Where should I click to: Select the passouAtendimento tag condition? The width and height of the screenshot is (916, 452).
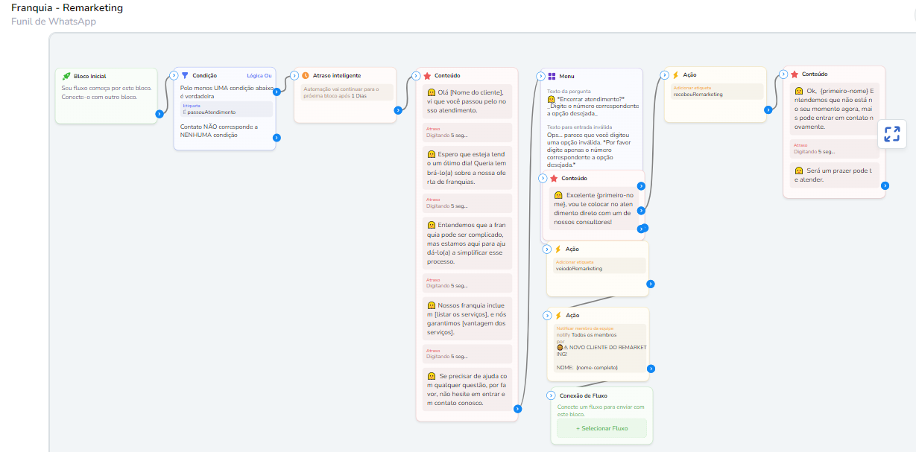(226, 109)
